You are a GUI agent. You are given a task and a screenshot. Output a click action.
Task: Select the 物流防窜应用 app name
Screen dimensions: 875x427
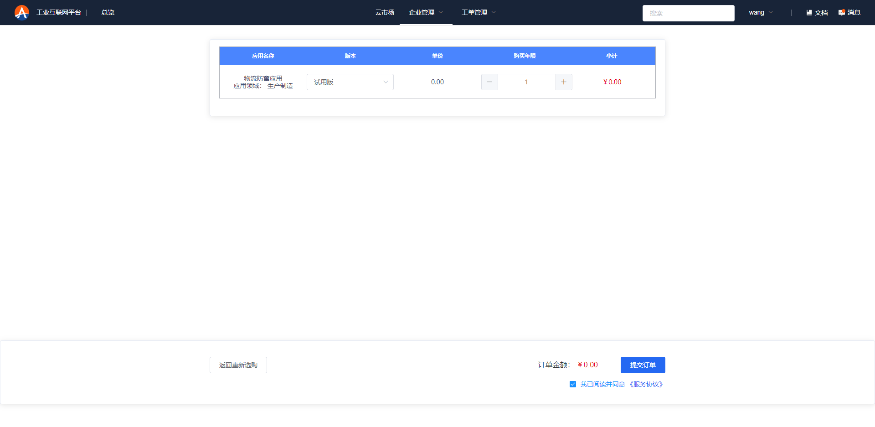[x=263, y=78]
